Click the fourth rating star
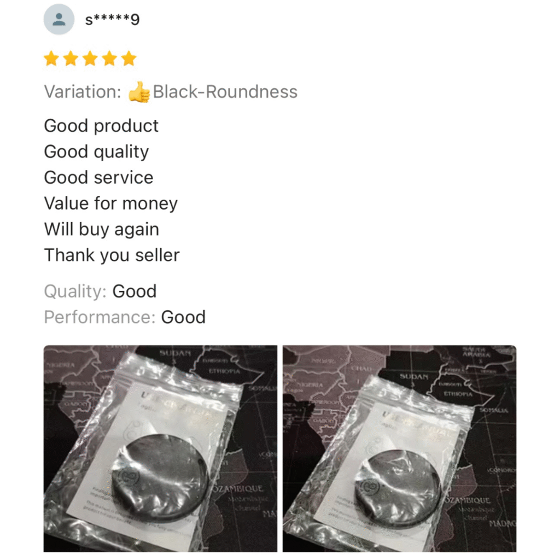 [109, 59]
